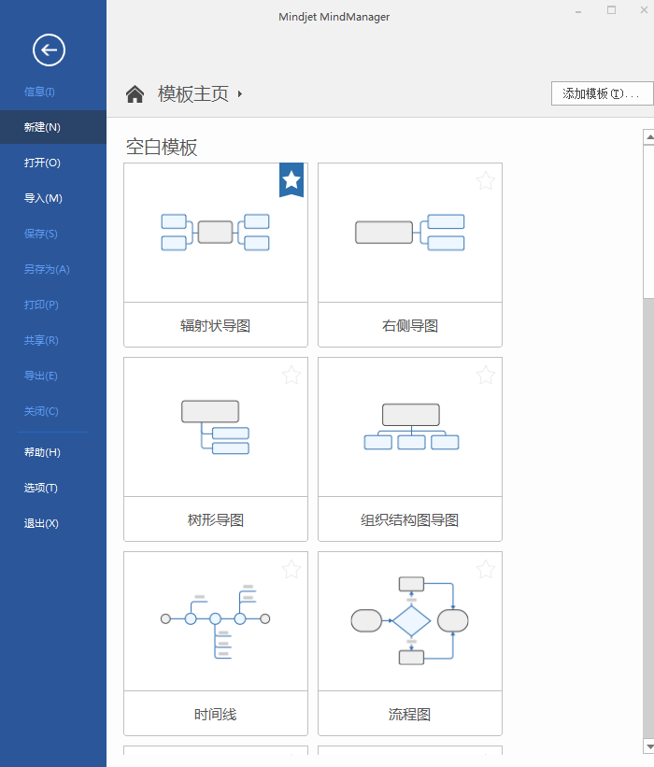Open the org-chart map template icon
654x767 pixels.
tap(411, 427)
